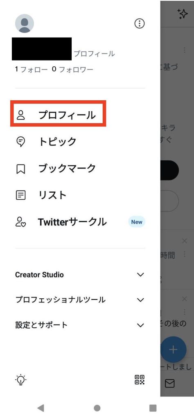
Task: Tap the three-dot accounts icon
Action: point(139,23)
